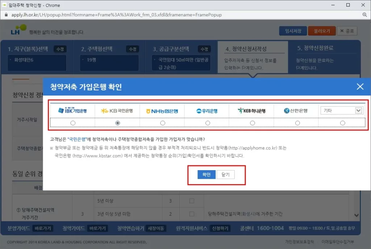This screenshot has height=249, width=371.
Task: Click the 국민은행 highlighted text in message
Action: point(77,139)
